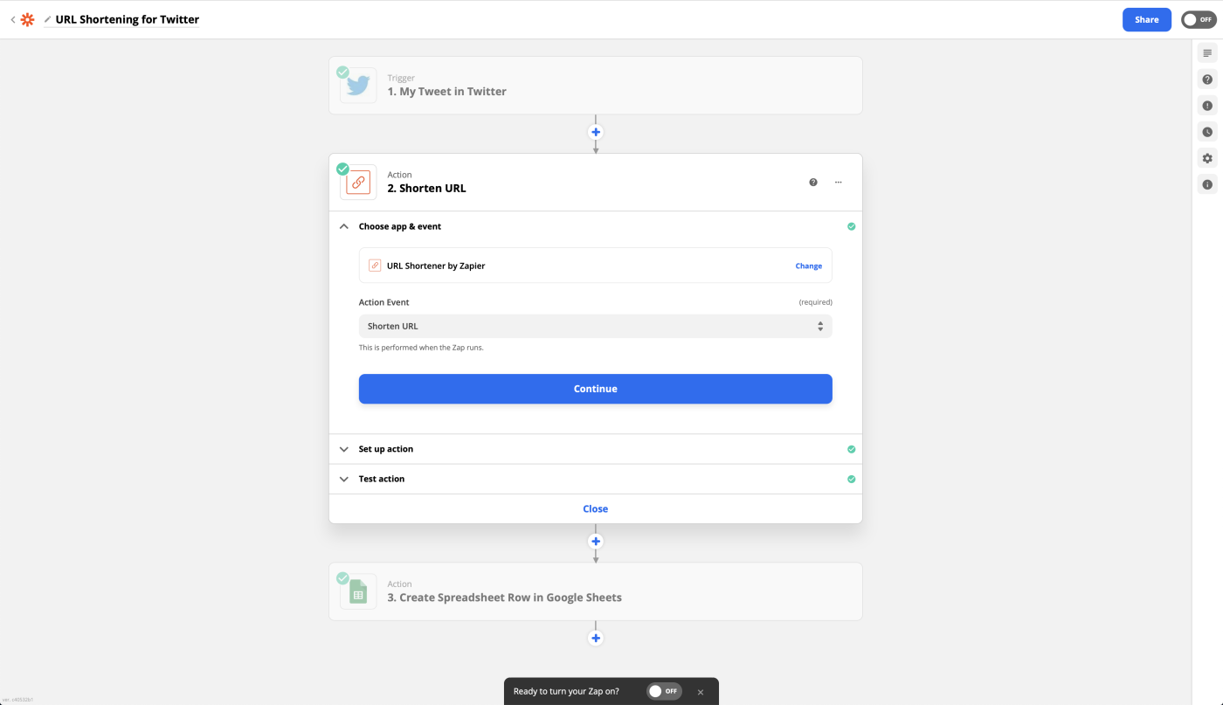The image size is (1223, 705).
Task: Open the Zapier logo home icon
Action: (27, 19)
